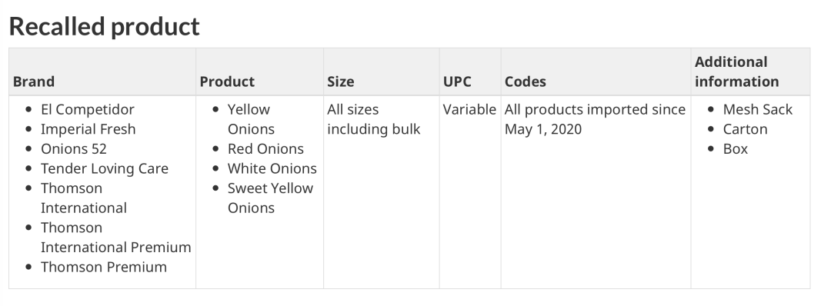Click the Additional information column header

736,72
